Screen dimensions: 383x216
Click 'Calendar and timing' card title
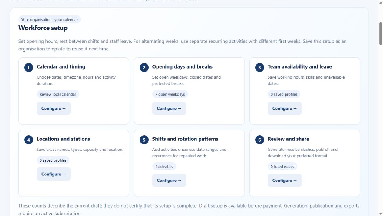61,67
